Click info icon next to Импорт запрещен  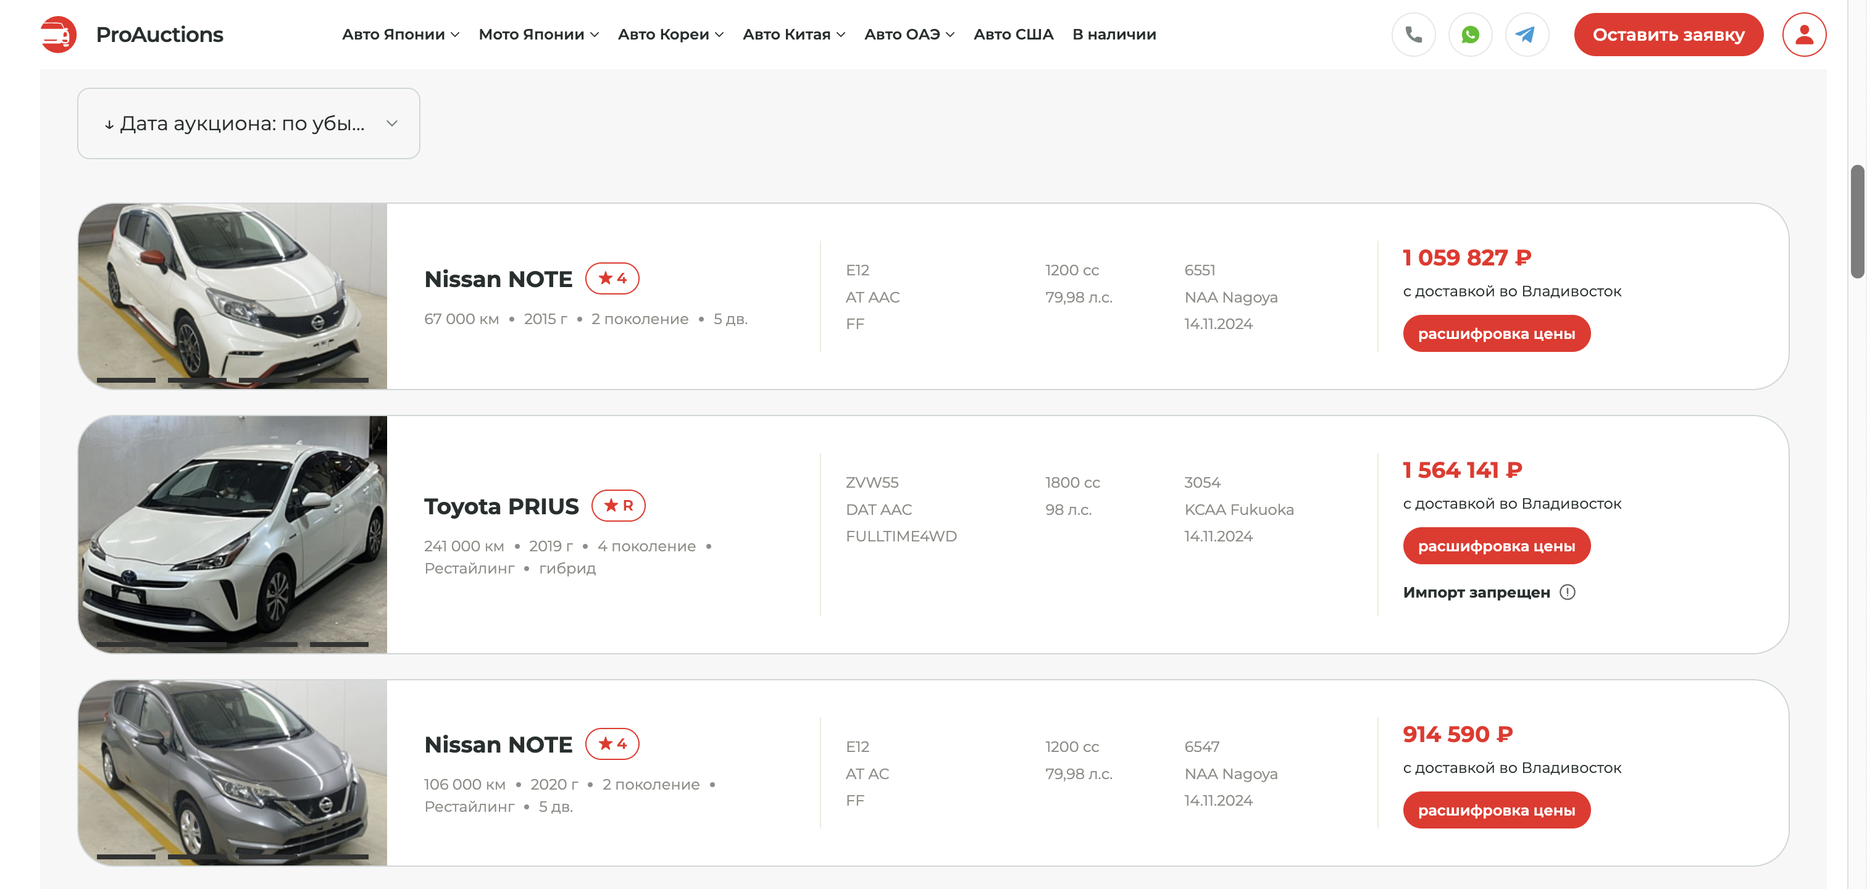[1568, 592]
